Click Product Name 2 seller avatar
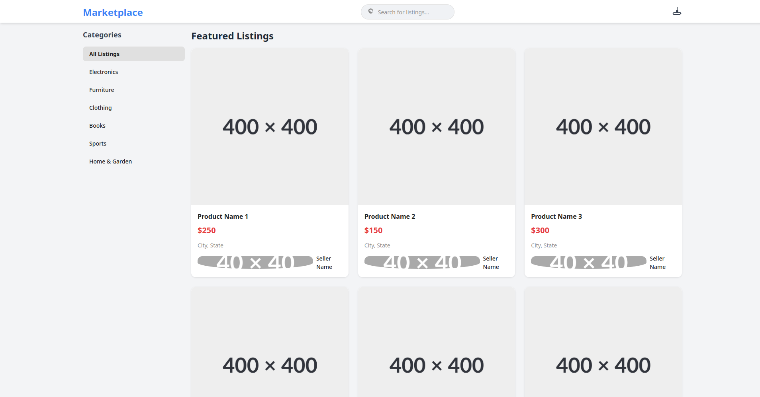This screenshot has height=397, width=760. pyautogui.click(x=422, y=263)
